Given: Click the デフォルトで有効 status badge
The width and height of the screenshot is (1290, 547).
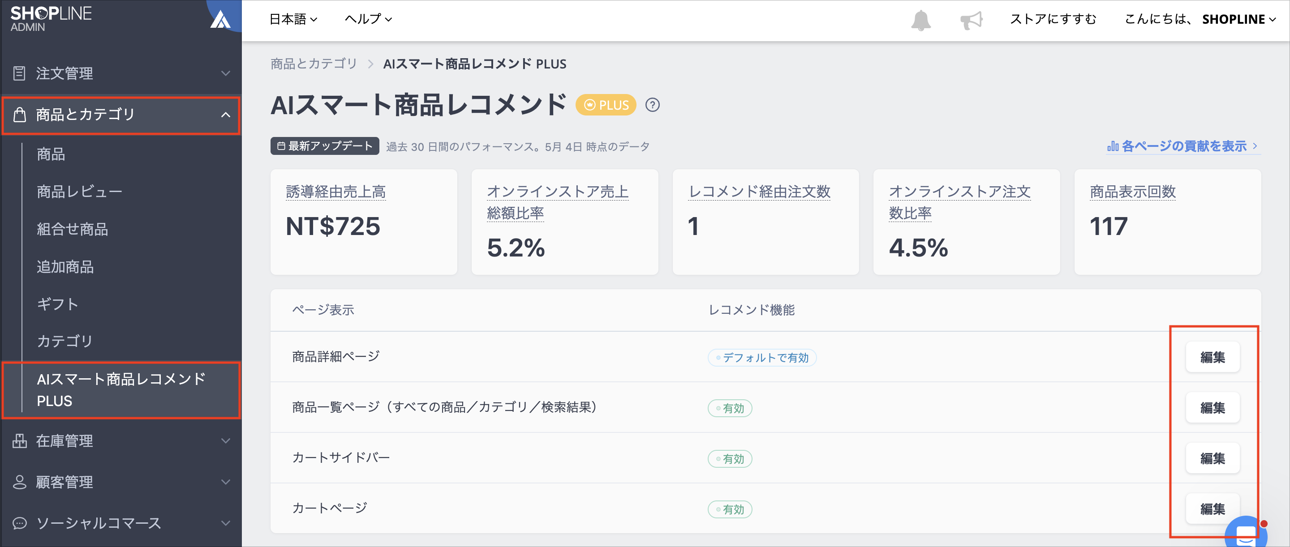Looking at the screenshot, I should click(x=761, y=358).
